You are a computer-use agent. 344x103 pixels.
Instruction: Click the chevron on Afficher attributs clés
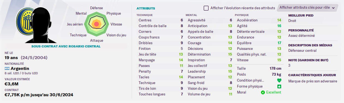[333, 8]
